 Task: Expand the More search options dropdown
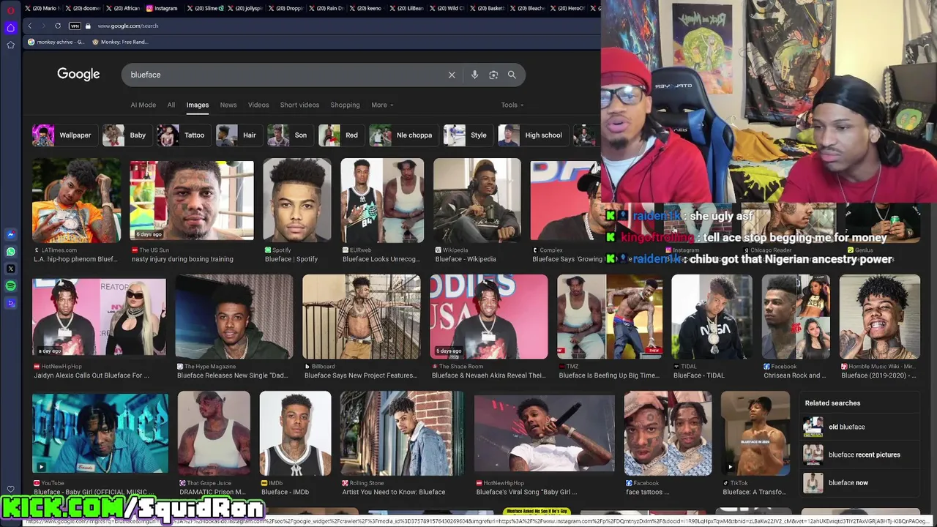coord(382,105)
